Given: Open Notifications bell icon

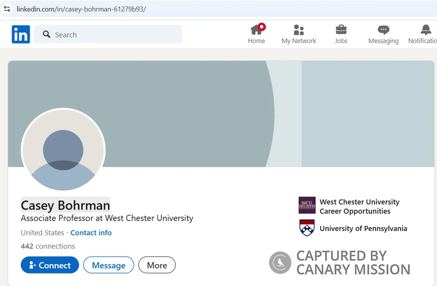Looking at the screenshot, I should [426, 29].
